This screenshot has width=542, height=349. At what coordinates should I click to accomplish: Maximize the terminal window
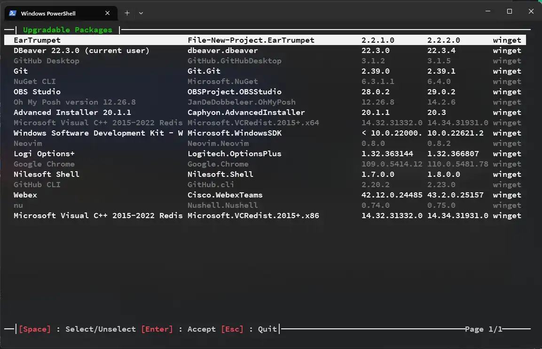tap(509, 11)
